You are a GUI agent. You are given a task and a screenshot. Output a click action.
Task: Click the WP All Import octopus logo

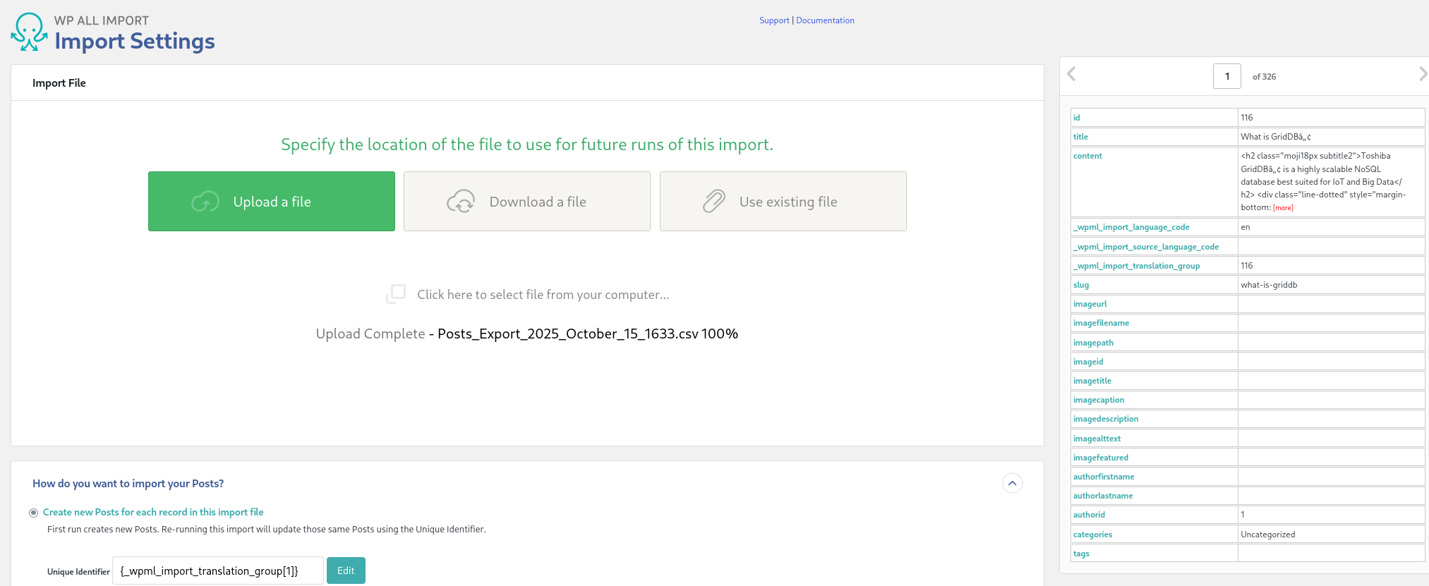point(29,32)
